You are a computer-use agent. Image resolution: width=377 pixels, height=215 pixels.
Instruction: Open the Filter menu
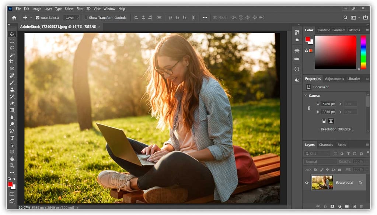pos(80,8)
